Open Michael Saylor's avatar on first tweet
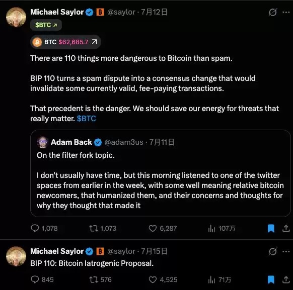 point(16,17)
